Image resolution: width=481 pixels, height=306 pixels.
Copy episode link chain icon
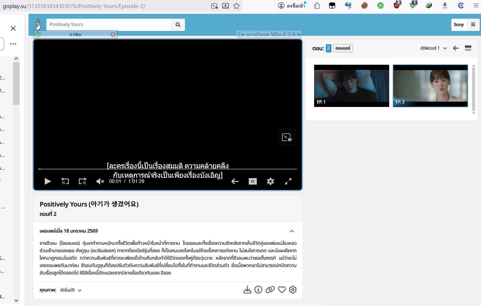pyautogui.click(x=270, y=290)
